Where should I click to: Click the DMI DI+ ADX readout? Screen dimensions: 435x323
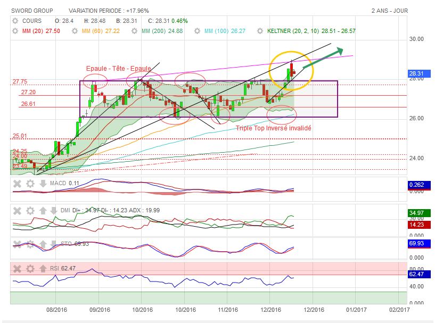pyautogui.click(x=110, y=210)
